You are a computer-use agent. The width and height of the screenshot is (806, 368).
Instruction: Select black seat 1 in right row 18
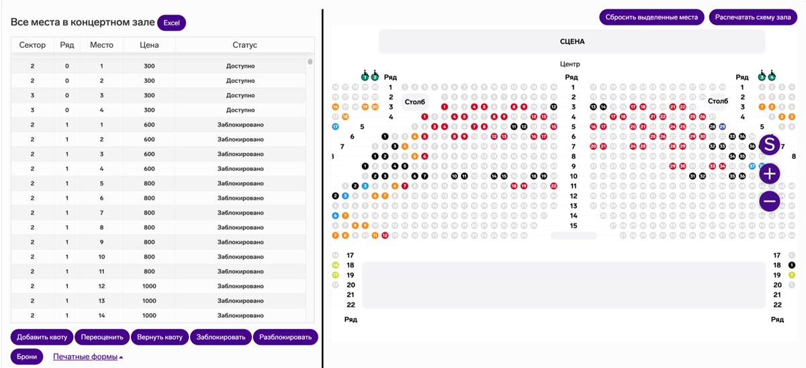tap(792, 265)
